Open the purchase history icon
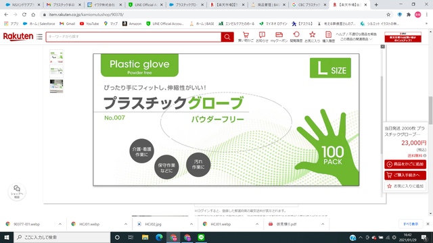Image resolution: width=433 pixels, height=243 pixels. click(328, 36)
